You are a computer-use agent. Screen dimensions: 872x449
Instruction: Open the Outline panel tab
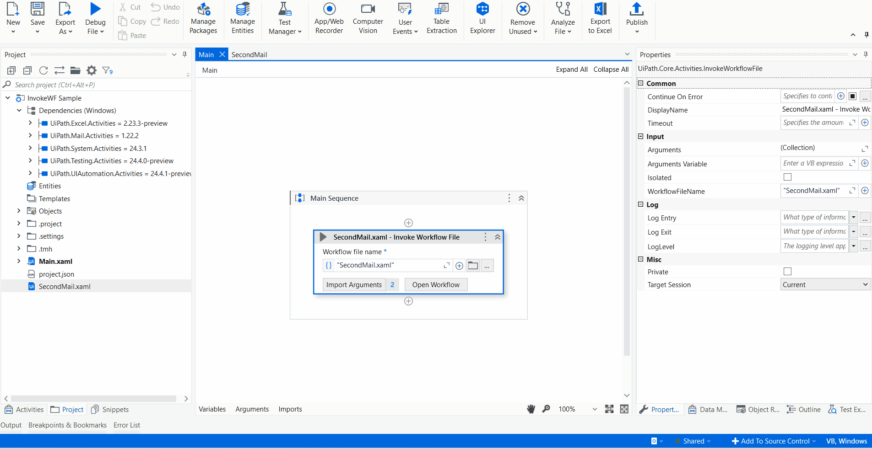pyautogui.click(x=804, y=410)
